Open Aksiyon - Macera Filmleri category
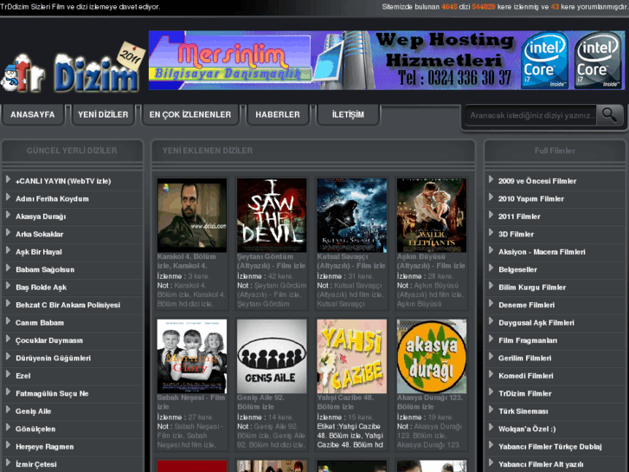Screen dimensions: 629x472 pos(542,252)
